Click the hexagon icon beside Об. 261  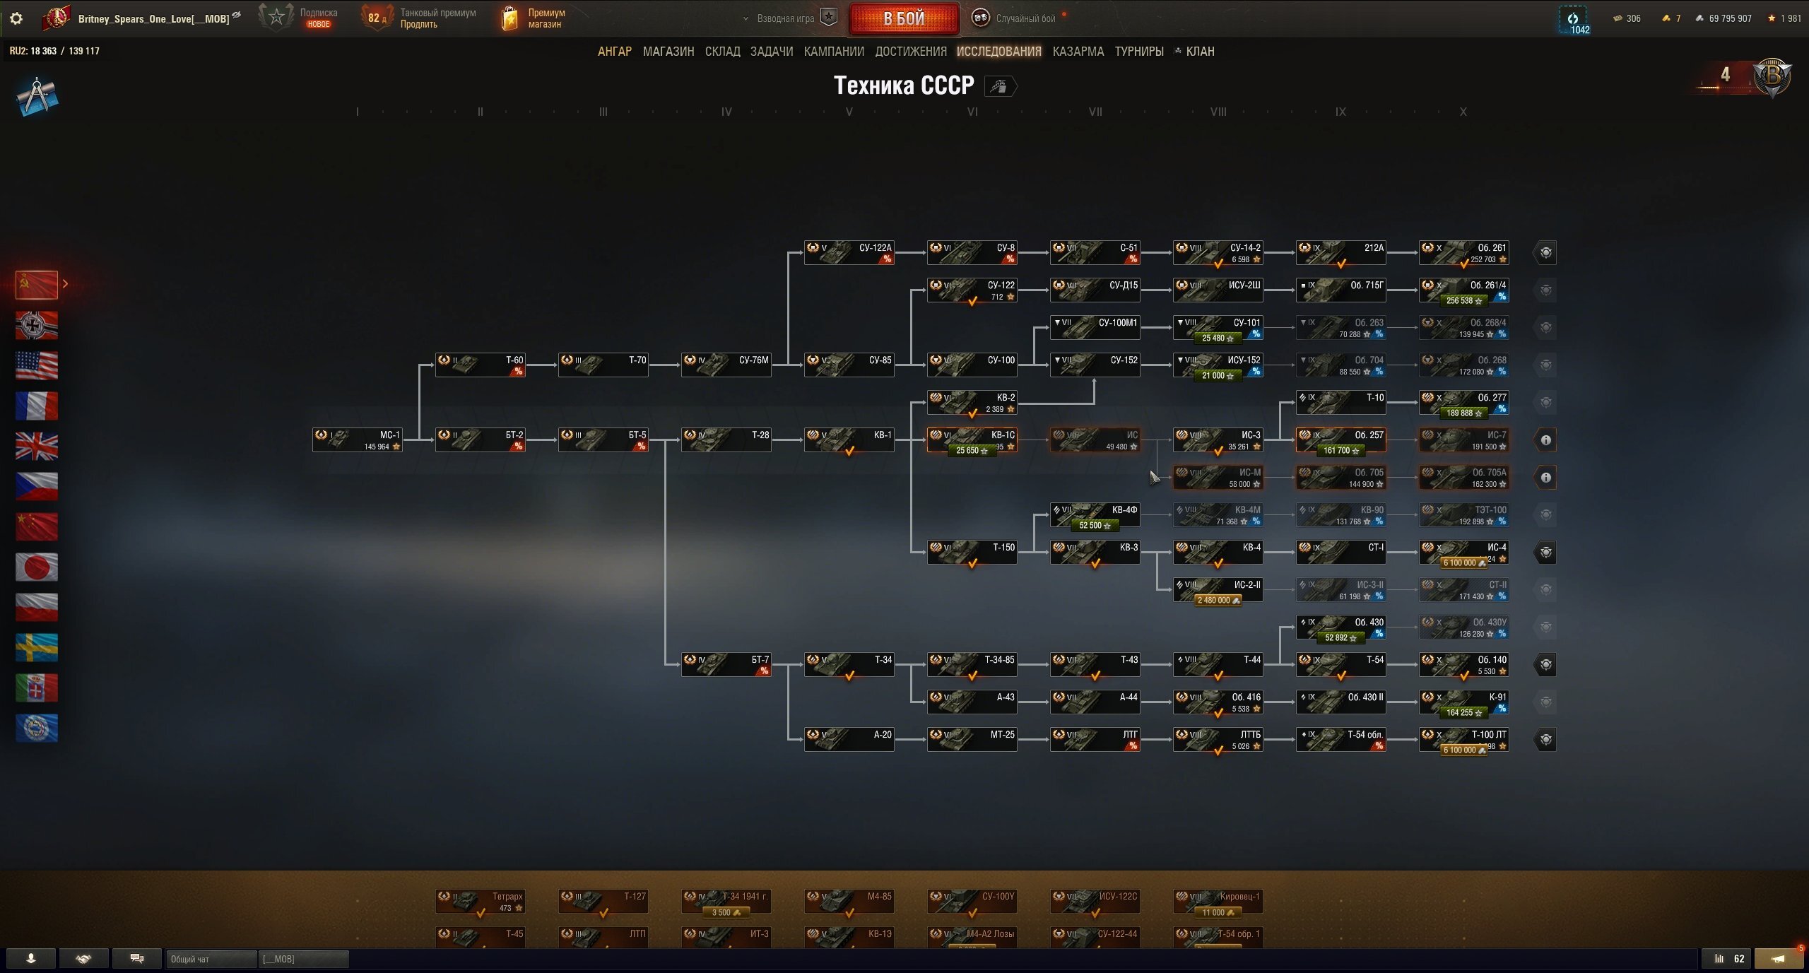(1545, 253)
